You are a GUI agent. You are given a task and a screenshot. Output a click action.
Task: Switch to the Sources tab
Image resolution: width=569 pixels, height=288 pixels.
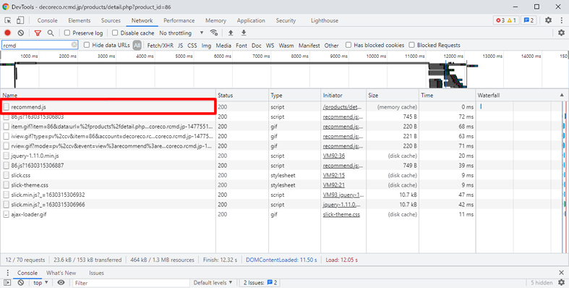coord(111,20)
